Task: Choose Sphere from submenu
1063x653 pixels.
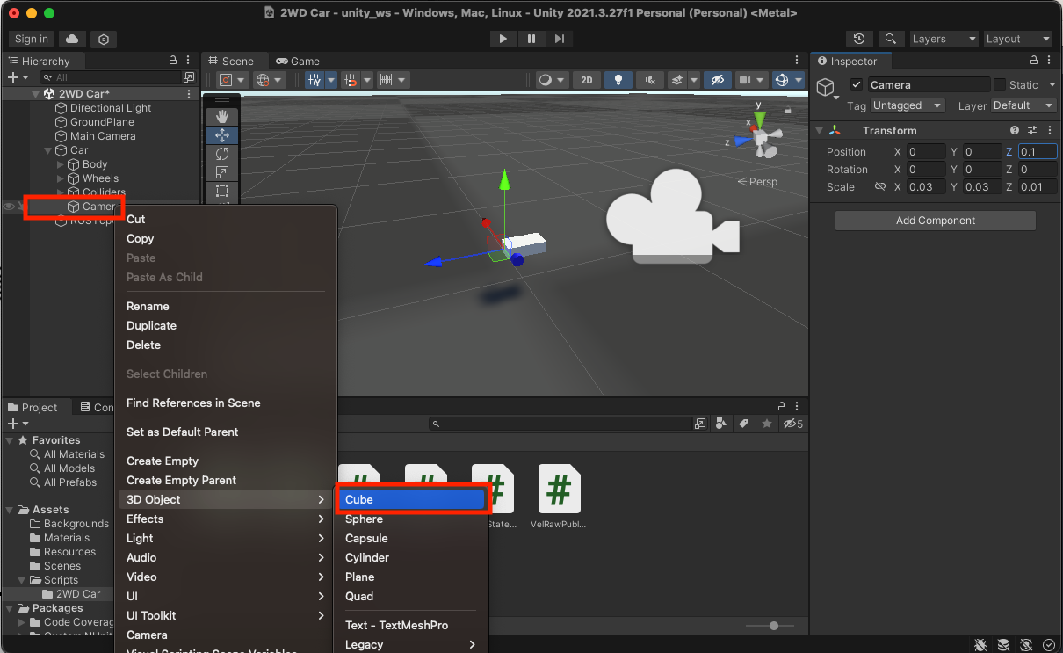Action: pyautogui.click(x=410, y=519)
